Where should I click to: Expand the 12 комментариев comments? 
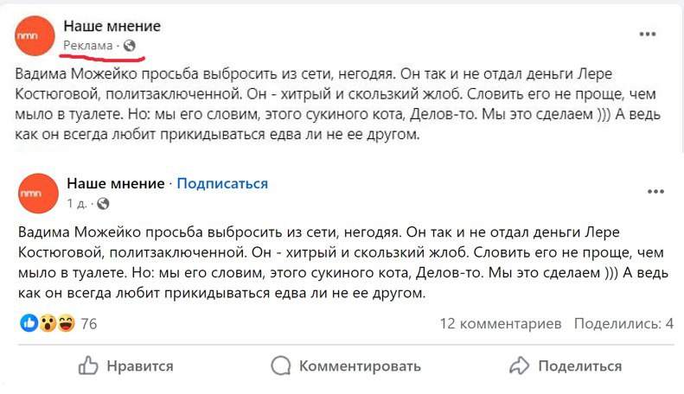[x=501, y=323]
